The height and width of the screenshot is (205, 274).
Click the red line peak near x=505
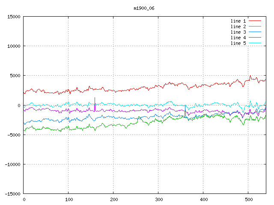tap(250, 76)
